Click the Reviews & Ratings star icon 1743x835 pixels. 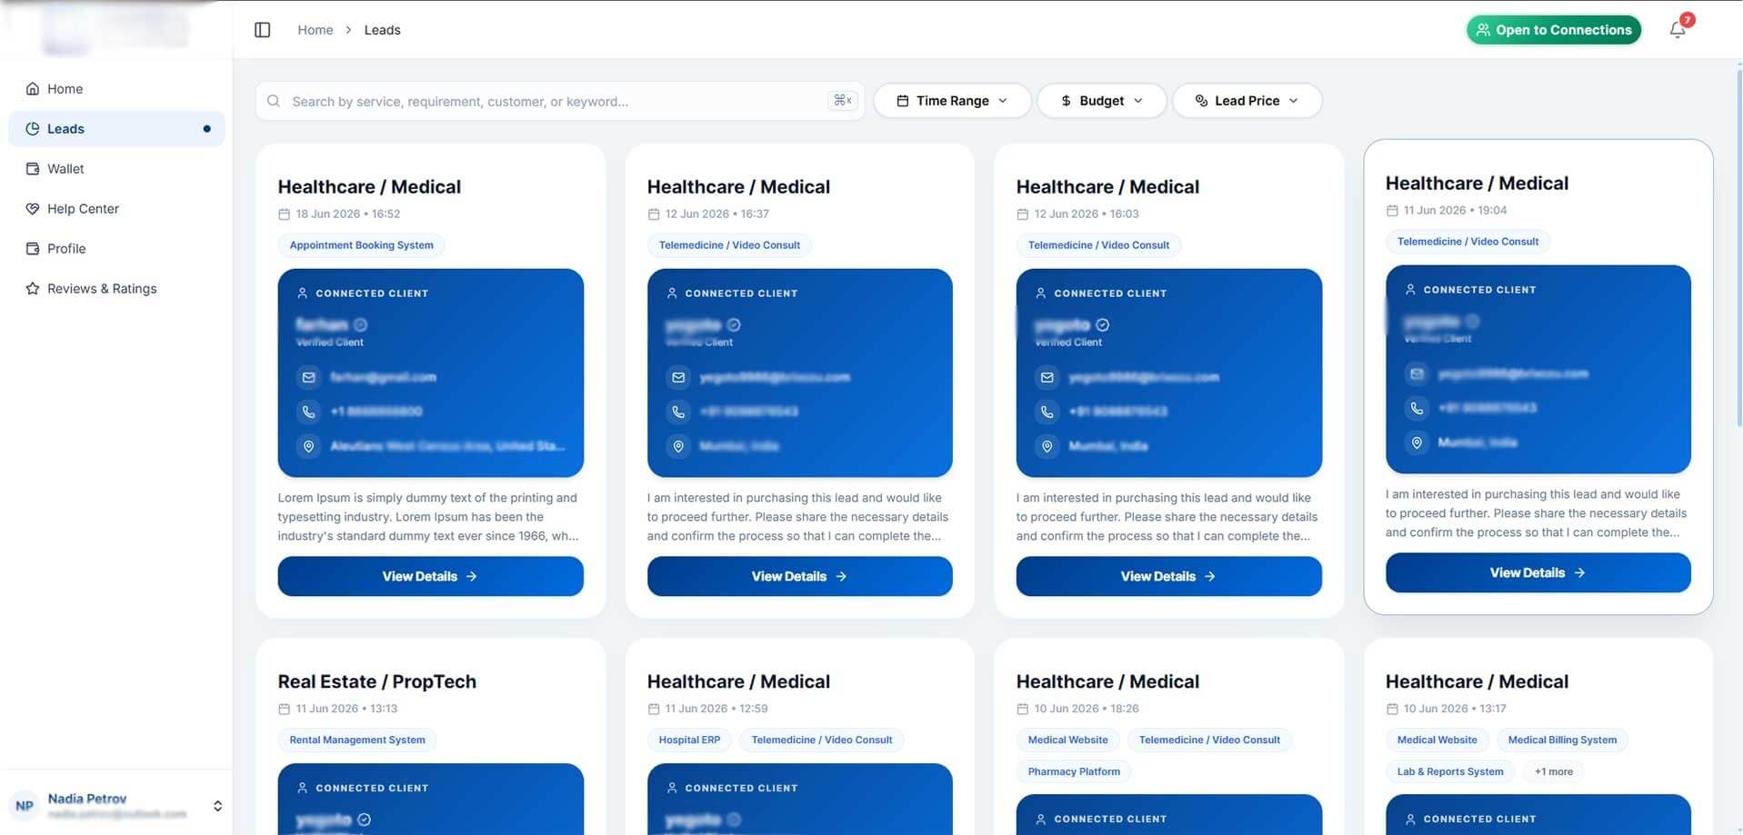coord(33,289)
